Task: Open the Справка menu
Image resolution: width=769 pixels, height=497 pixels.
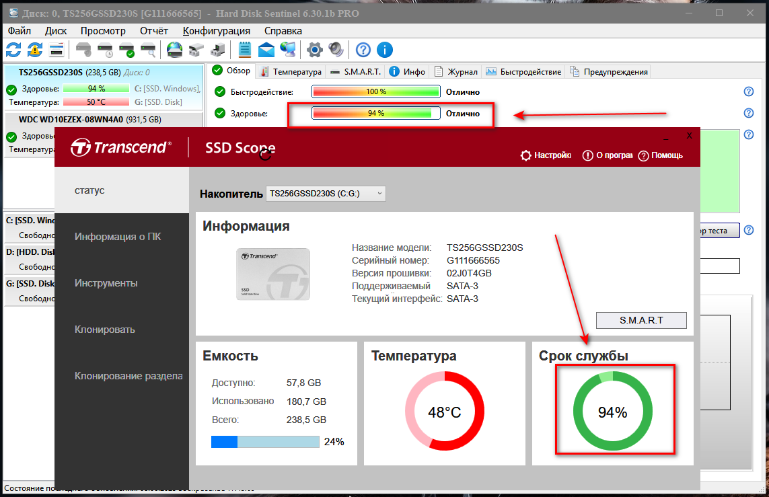Action: point(283,31)
